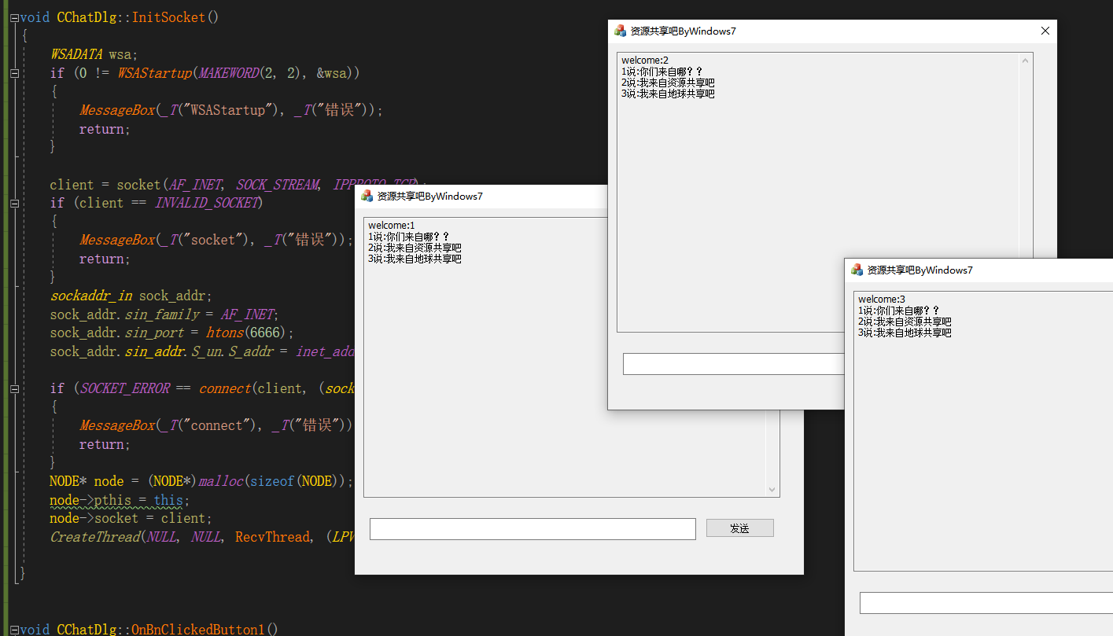Click '3说:我来自地球共享吧' in the welcome:3 window
Image resolution: width=1113 pixels, height=636 pixels.
[x=905, y=333]
